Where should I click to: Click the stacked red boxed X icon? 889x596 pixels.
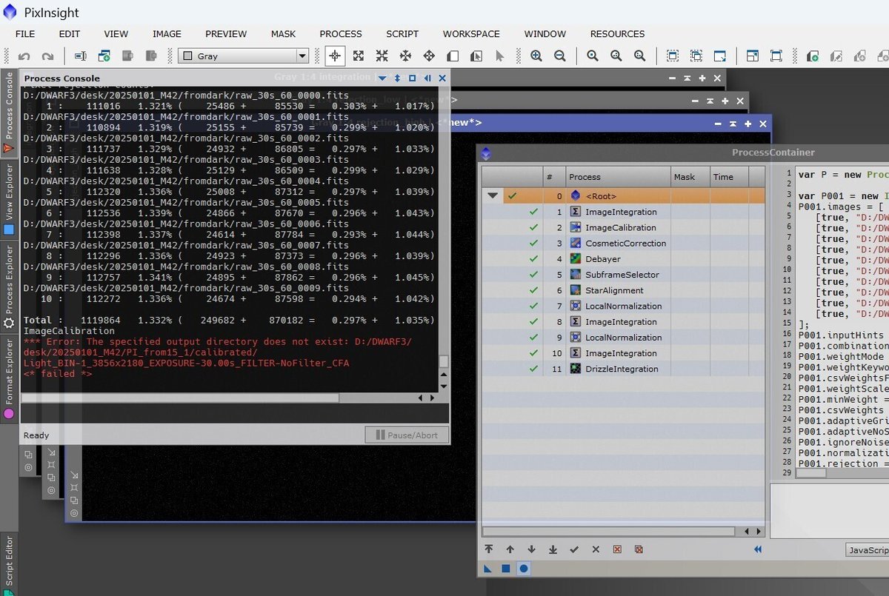(x=639, y=549)
